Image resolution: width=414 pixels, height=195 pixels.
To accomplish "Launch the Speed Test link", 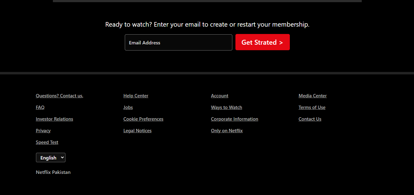I will pyautogui.click(x=47, y=142).
